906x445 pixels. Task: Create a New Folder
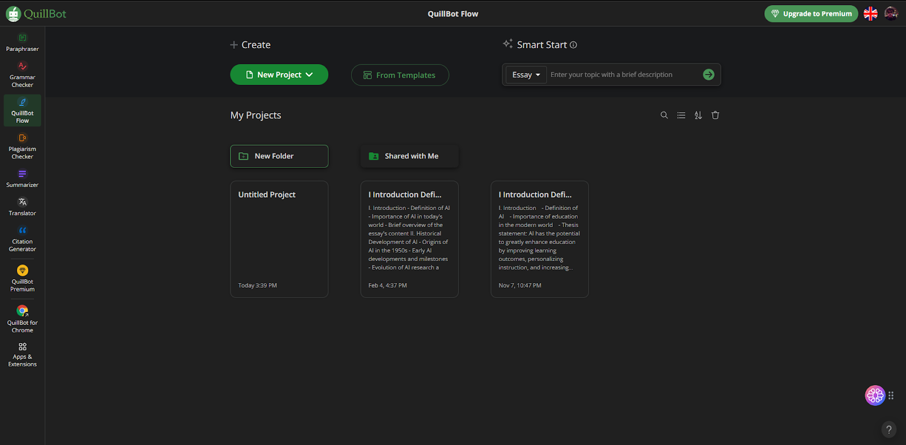(279, 156)
